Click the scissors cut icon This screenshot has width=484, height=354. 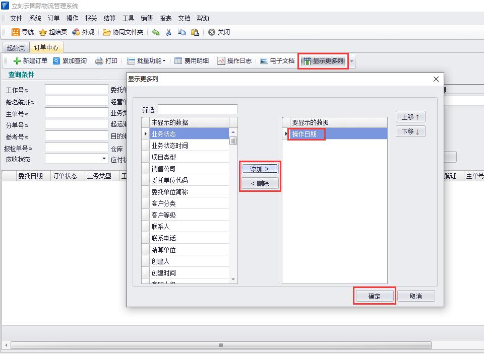169,32
